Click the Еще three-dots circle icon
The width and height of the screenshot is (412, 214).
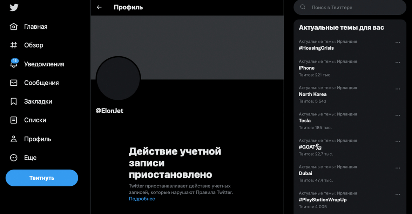[14, 158]
